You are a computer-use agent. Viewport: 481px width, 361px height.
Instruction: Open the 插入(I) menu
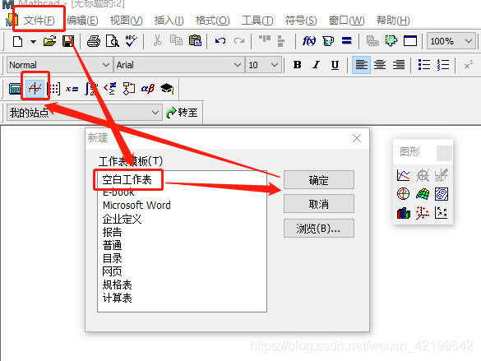[169, 21]
